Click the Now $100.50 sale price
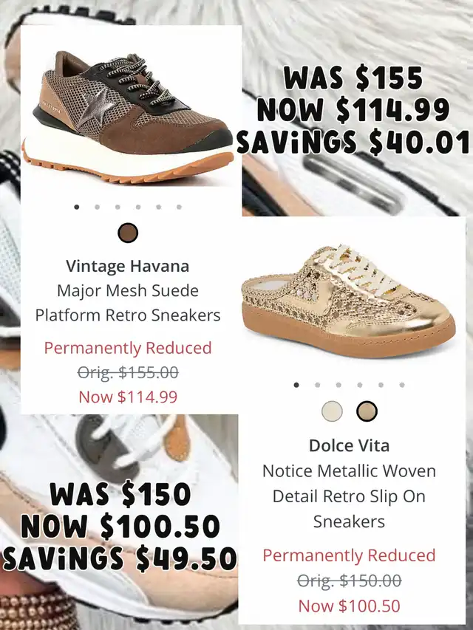Screen dimensions: 473x630 pyautogui.click(x=349, y=606)
